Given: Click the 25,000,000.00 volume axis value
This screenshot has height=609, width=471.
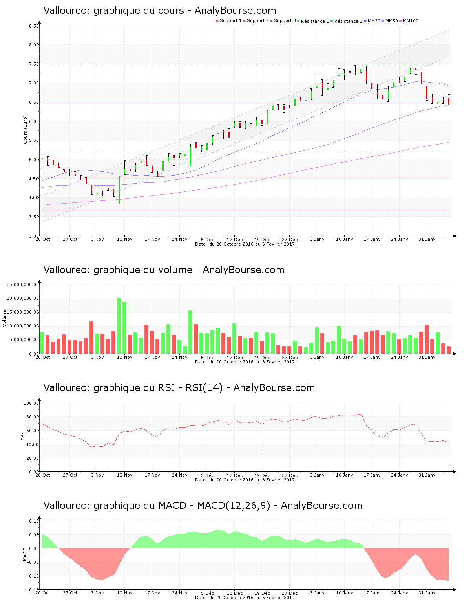Looking at the screenshot, I should 23,284.
